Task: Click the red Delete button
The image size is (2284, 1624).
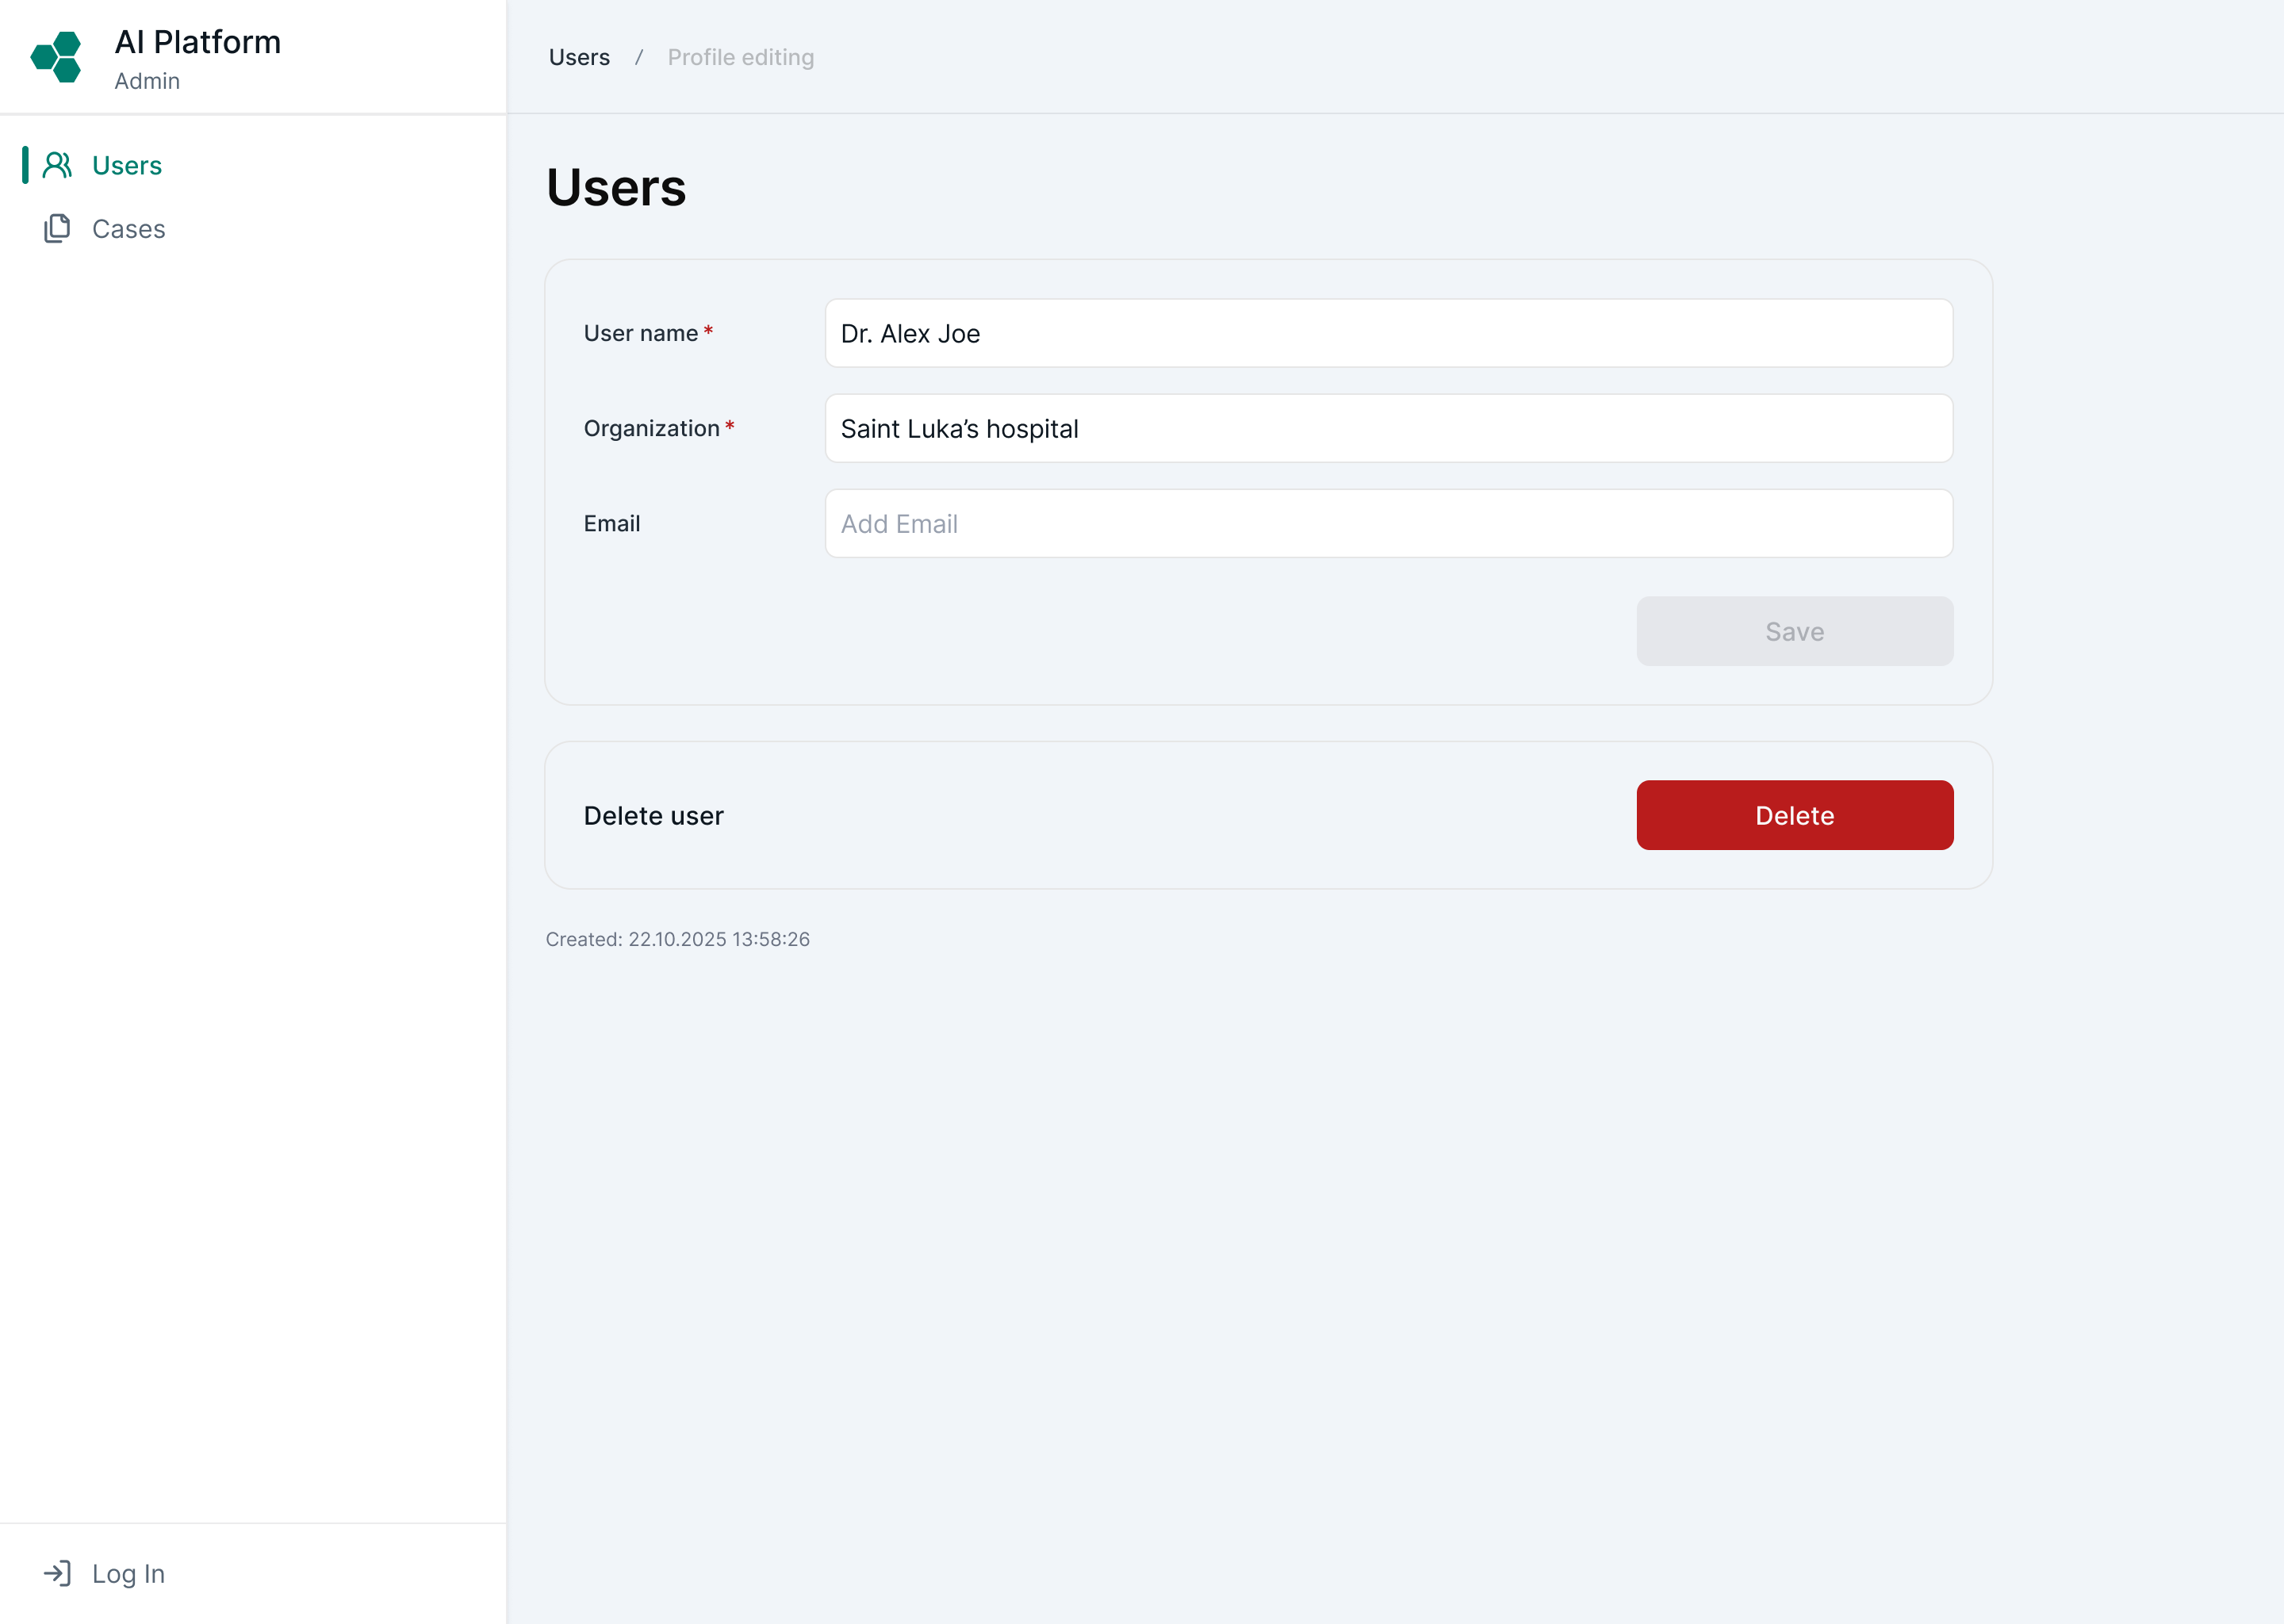Action: [x=1794, y=815]
